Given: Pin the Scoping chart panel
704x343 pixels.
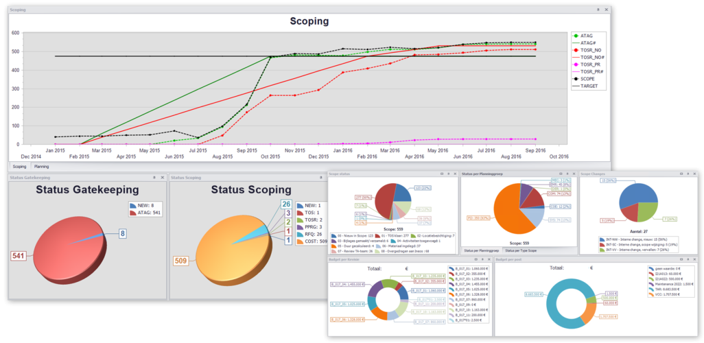Looking at the screenshot, I should (598, 10).
